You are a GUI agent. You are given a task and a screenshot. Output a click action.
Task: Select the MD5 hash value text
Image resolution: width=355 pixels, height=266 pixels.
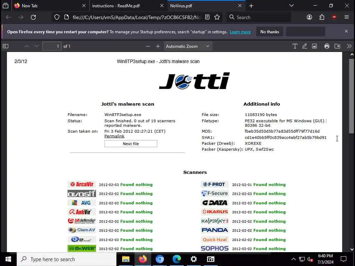pos(282,131)
